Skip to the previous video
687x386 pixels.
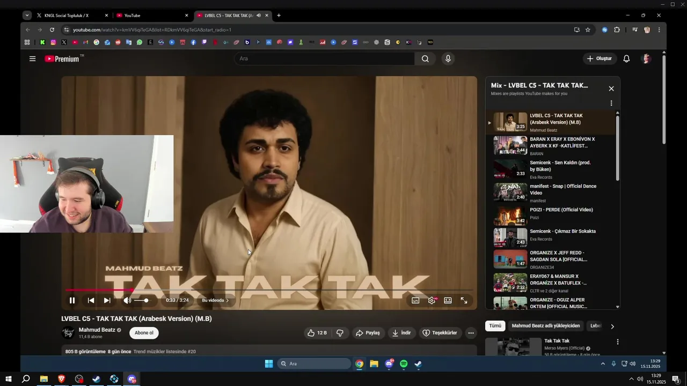tap(91, 300)
